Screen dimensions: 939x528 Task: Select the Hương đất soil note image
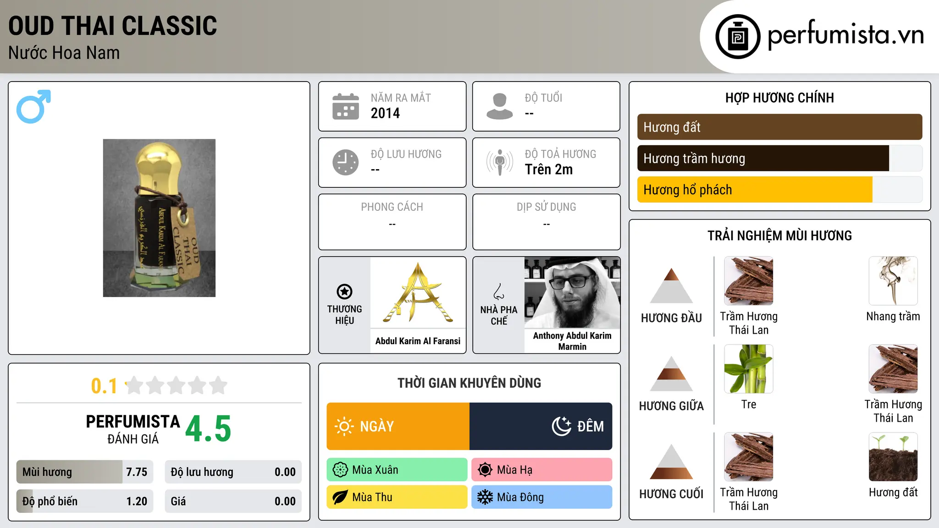click(893, 457)
